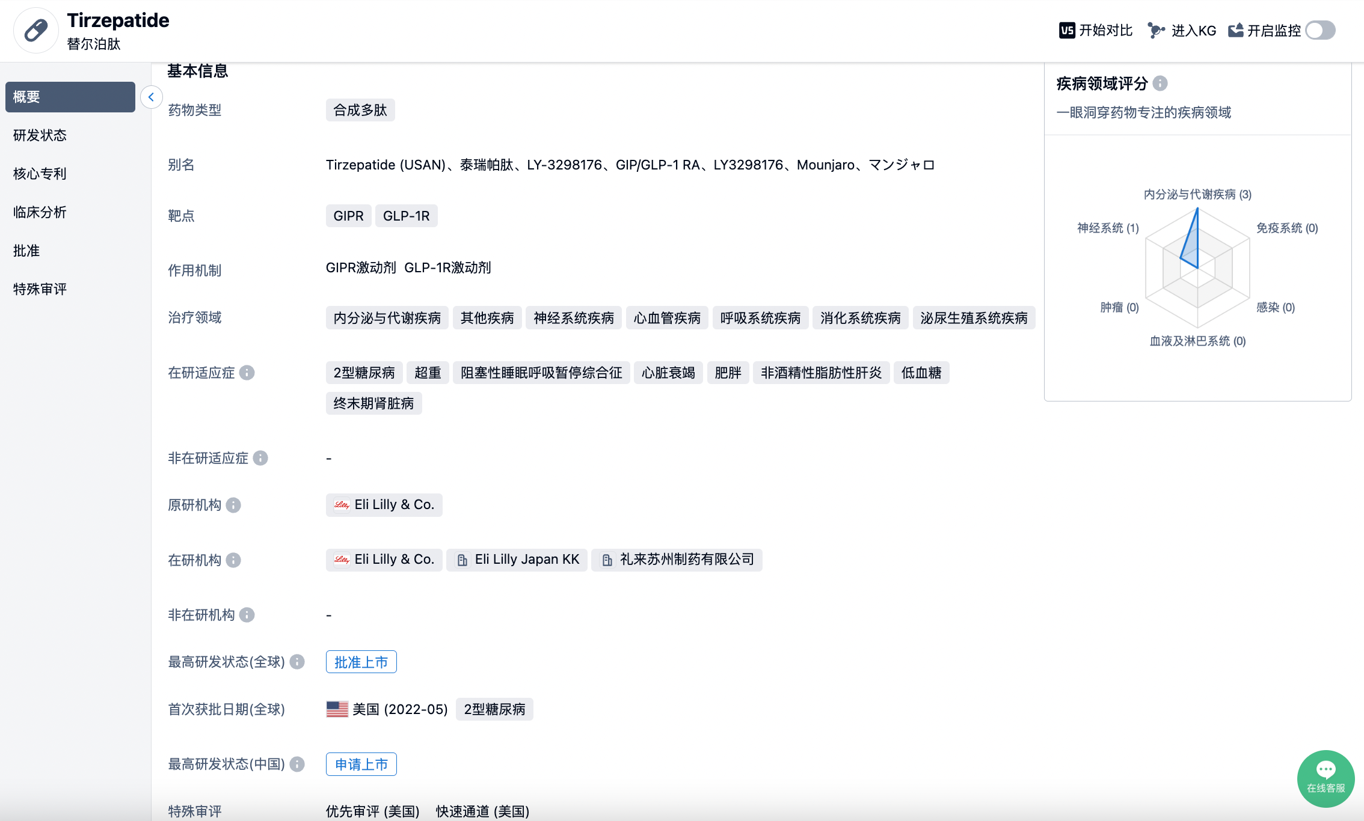Click the 免疫系统 (0) radar label
The width and height of the screenshot is (1364, 821).
(x=1287, y=228)
